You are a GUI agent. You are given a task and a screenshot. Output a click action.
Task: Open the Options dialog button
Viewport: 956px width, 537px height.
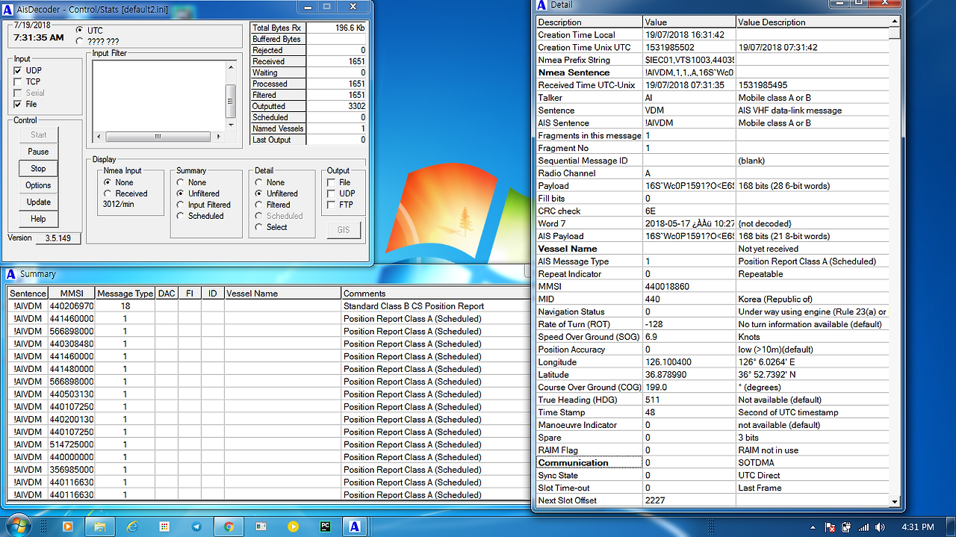pos(38,185)
